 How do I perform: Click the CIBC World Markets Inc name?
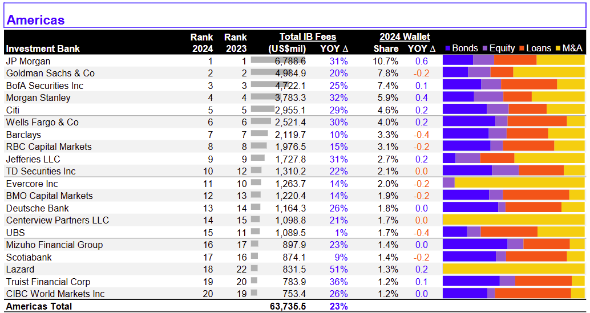55,294
